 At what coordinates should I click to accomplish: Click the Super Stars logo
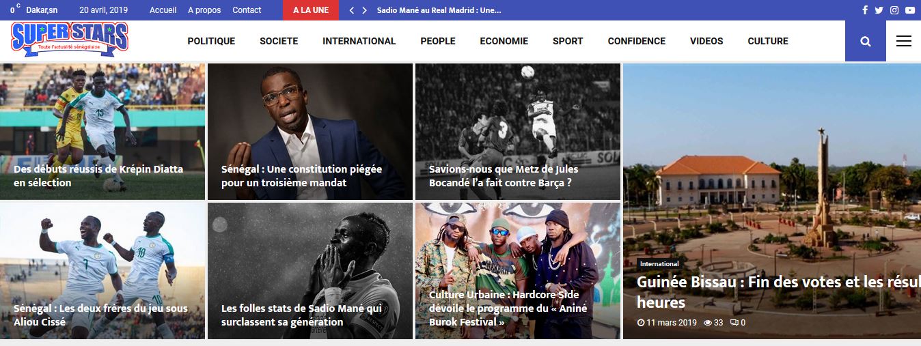[x=70, y=38]
